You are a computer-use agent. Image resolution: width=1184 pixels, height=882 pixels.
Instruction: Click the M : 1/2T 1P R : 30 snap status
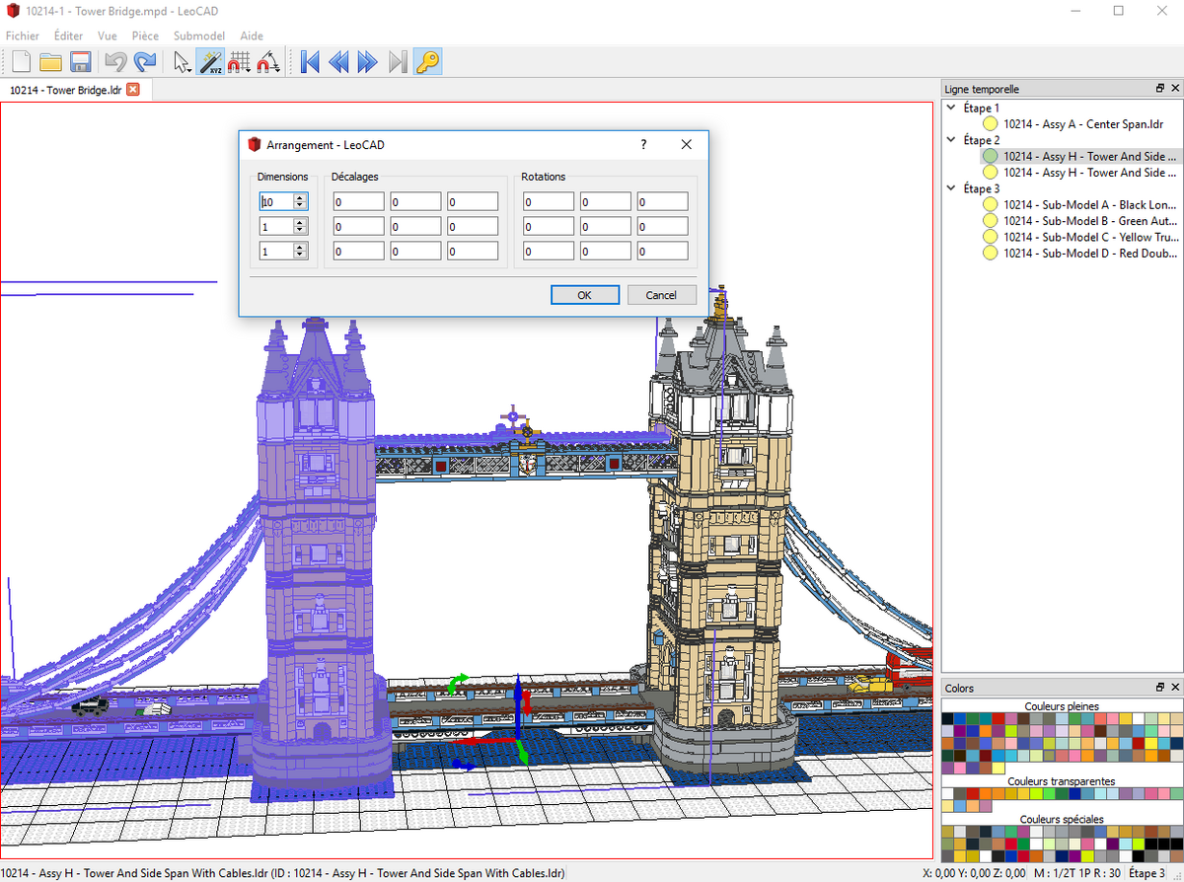pyautogui.click(x=1076, y=873)
